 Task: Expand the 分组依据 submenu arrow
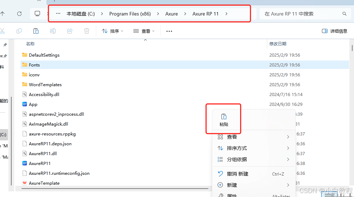(x=288, y=159)
